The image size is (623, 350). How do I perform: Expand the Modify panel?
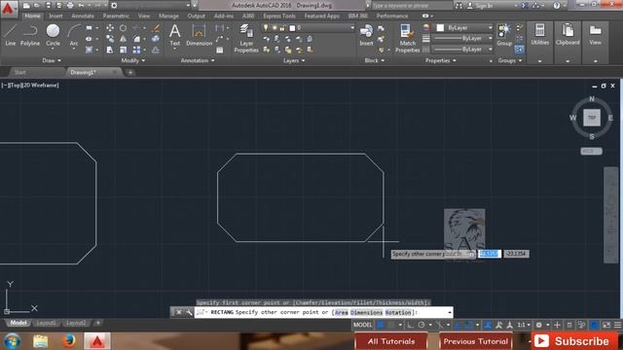[133, 60]
